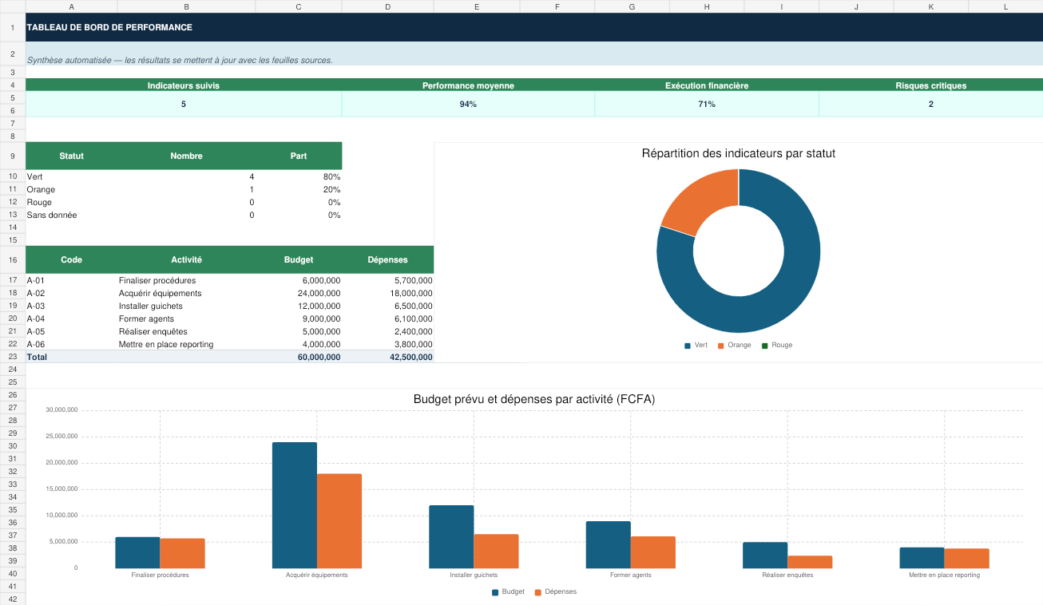Click the 'Rouge' status row cell
This screenshot has width=1043, height=605.
(72, 202)
